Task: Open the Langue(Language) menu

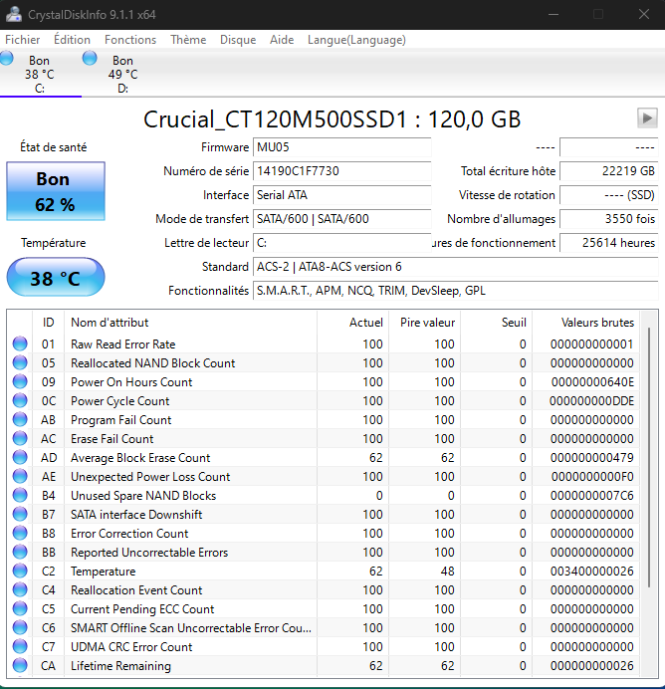Action: pyautogui.click(x=356, y=40)
